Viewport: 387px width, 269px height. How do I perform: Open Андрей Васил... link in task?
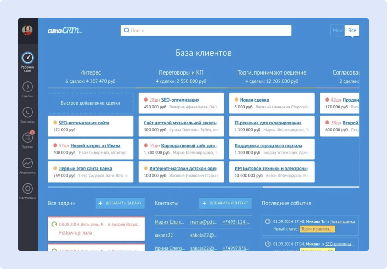pyautogui.click(x=126, y=224)
